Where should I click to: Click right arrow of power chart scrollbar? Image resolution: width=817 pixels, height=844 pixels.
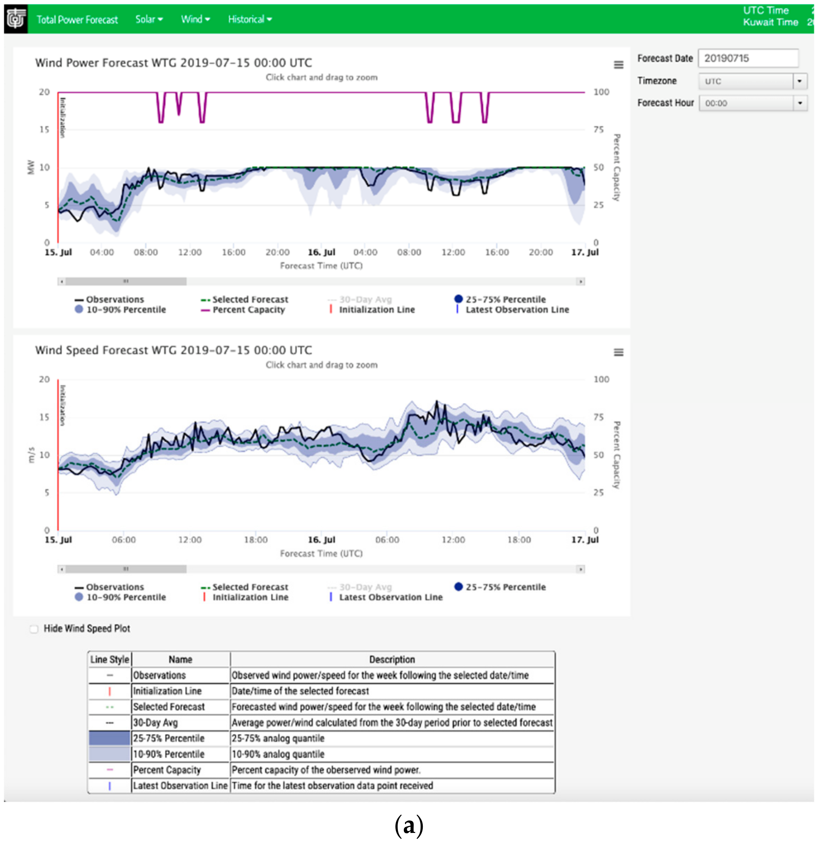pos(581,282)
